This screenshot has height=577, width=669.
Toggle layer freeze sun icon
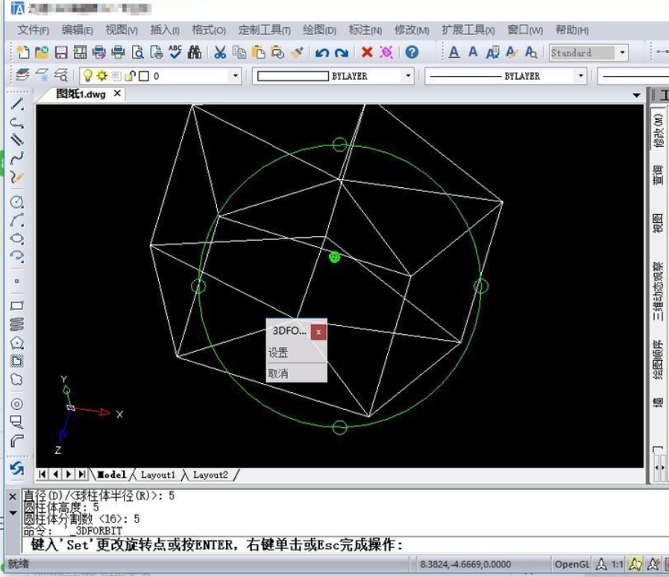click(102, 75)
